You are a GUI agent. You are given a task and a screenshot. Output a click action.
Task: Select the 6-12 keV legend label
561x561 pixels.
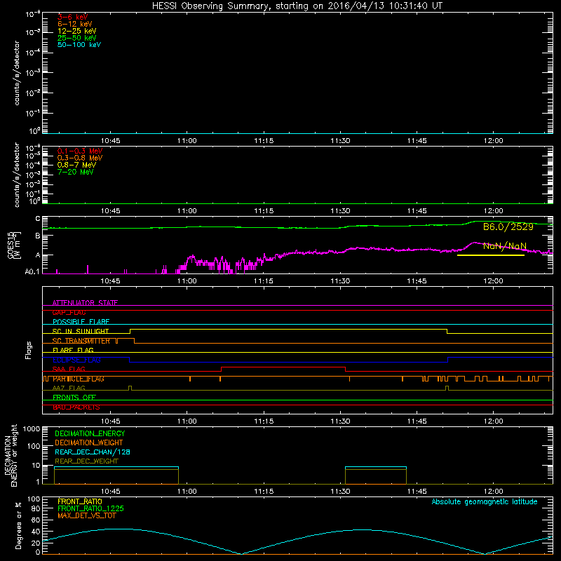pos(75,24)
